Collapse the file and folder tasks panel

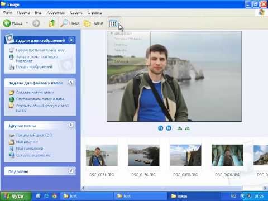tap(71, 83)
